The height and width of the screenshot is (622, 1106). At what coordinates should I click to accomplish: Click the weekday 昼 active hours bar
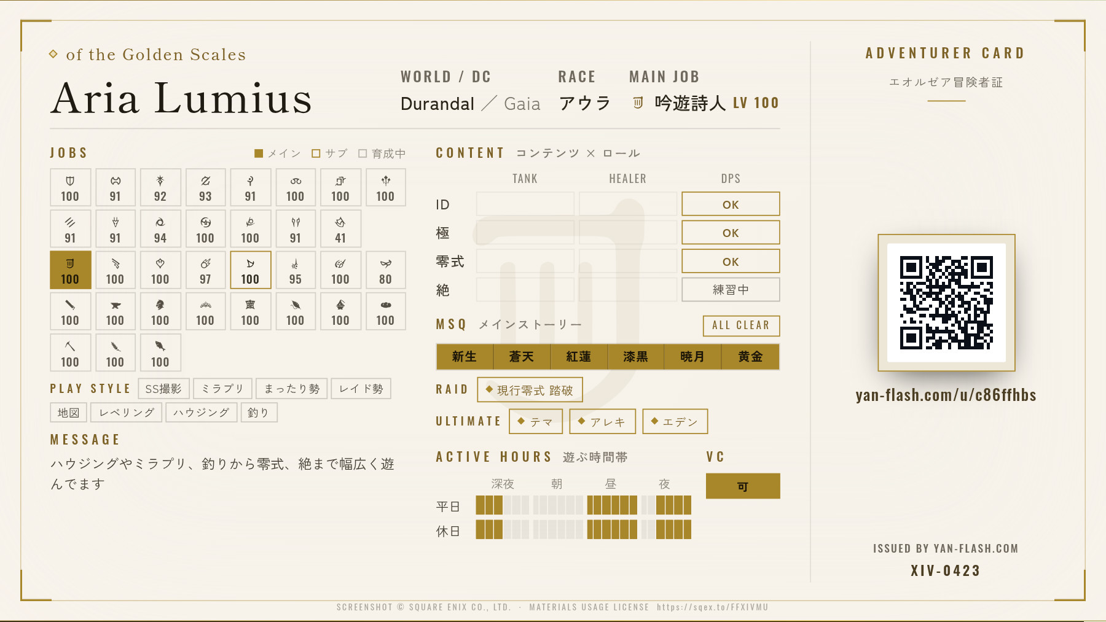click(612, 505)
